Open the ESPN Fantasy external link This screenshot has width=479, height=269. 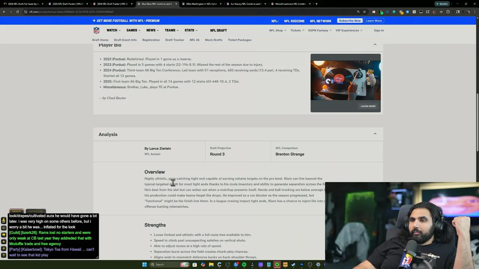[320, 30]
